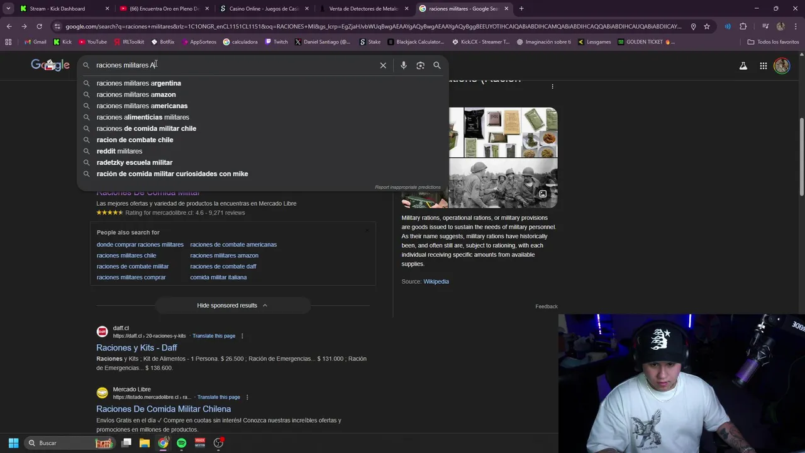Select suggestion radetzky escuela militar
The width and height of the screenshot is (805, 453).
(x=262, y=162)
